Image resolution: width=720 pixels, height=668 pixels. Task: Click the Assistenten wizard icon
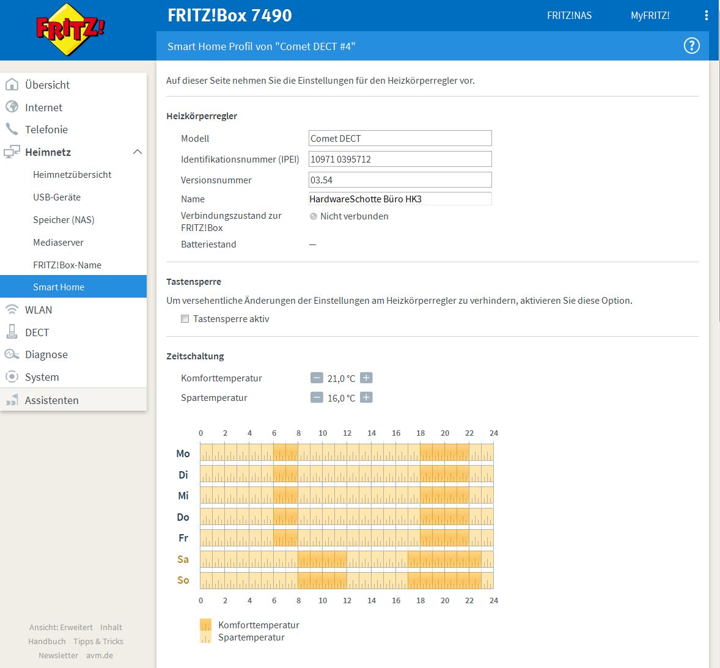pos(12,400)
